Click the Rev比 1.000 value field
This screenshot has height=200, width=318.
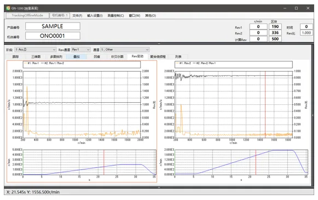307,33
